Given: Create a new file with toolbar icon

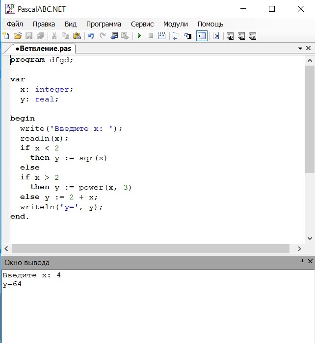Looking at the screenshot, I should [x=6, y=36].
